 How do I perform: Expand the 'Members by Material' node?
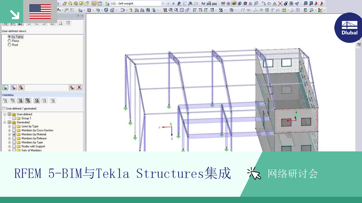[x=9, y=134]
